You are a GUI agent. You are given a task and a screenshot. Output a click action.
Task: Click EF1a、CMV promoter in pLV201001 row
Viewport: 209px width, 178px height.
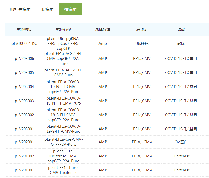coord(142,170)
